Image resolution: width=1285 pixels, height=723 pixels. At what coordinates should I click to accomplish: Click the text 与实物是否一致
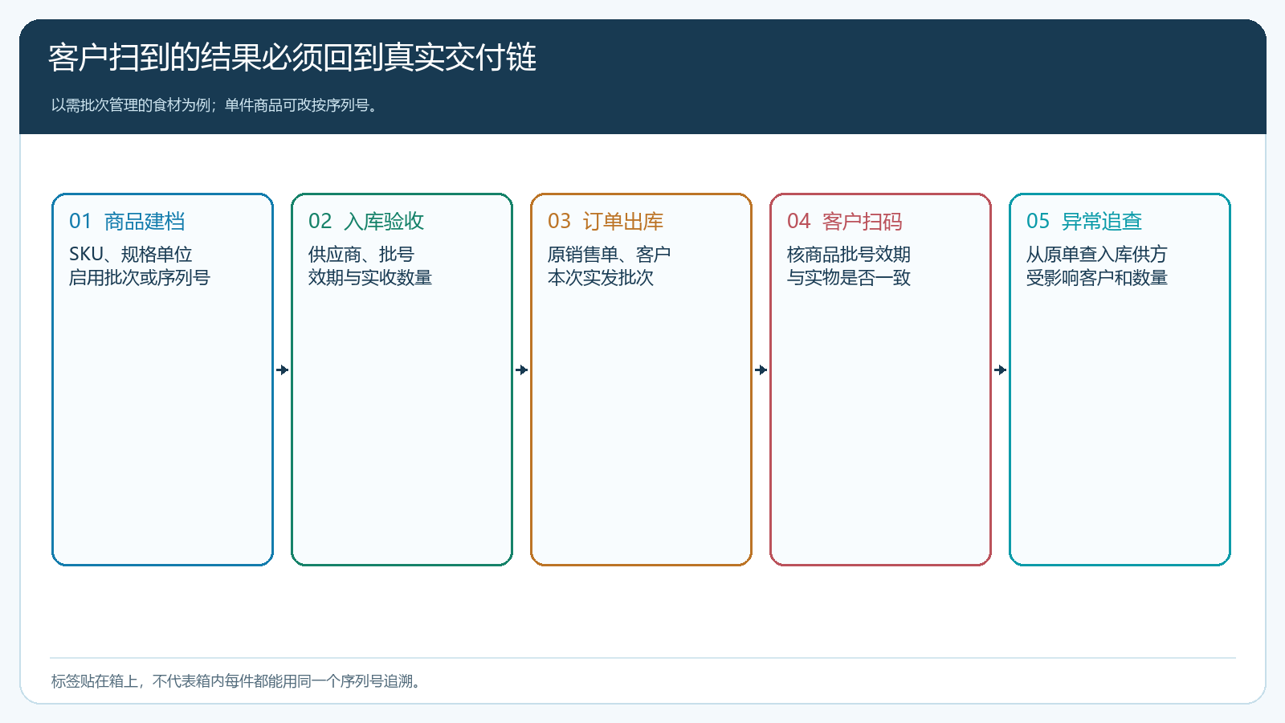(x=849, y=278)
